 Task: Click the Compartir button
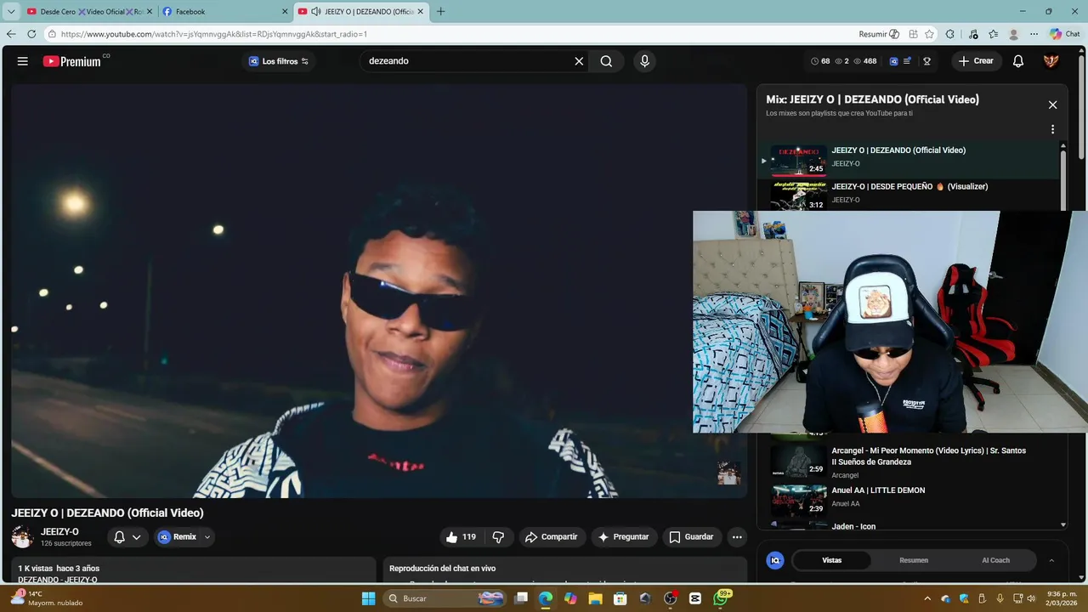[x=551, y=537]
